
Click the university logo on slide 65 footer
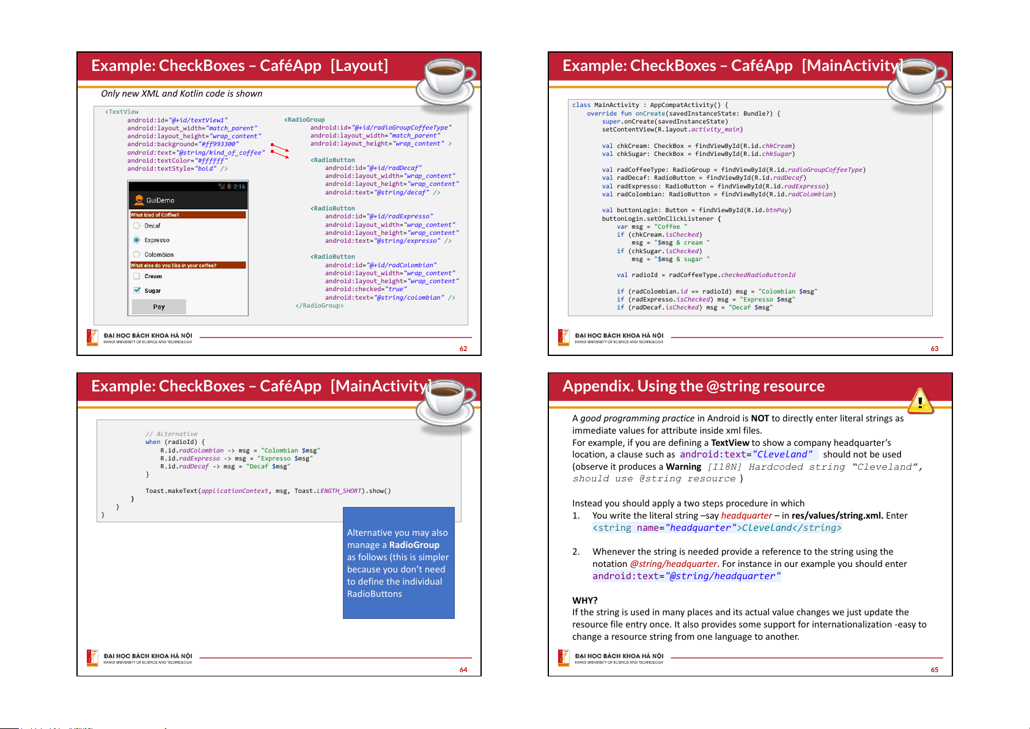point(564,657)
